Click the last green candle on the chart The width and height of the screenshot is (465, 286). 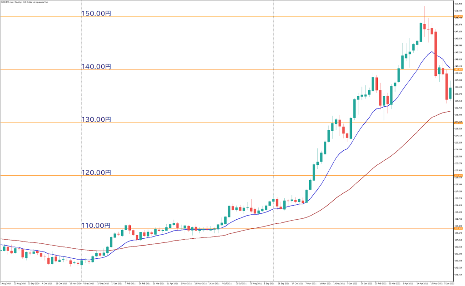[450, 93]
